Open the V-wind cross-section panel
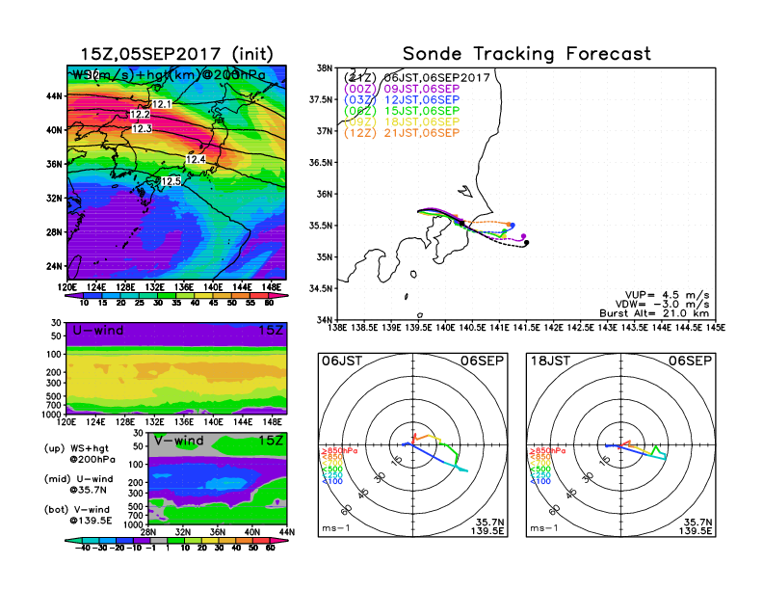The image size is (763, 590). pos(218,478)
